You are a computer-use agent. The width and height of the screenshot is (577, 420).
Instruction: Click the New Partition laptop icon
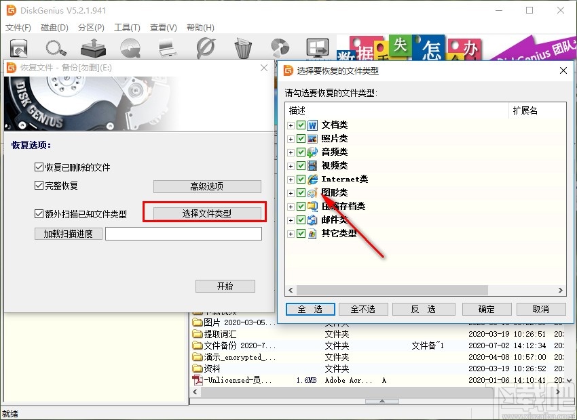168,47
